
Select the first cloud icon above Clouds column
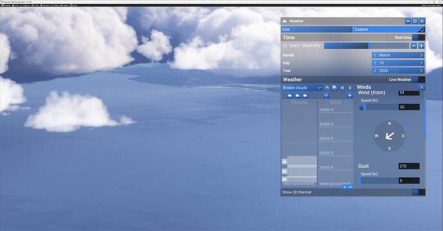tap(290, 95)
